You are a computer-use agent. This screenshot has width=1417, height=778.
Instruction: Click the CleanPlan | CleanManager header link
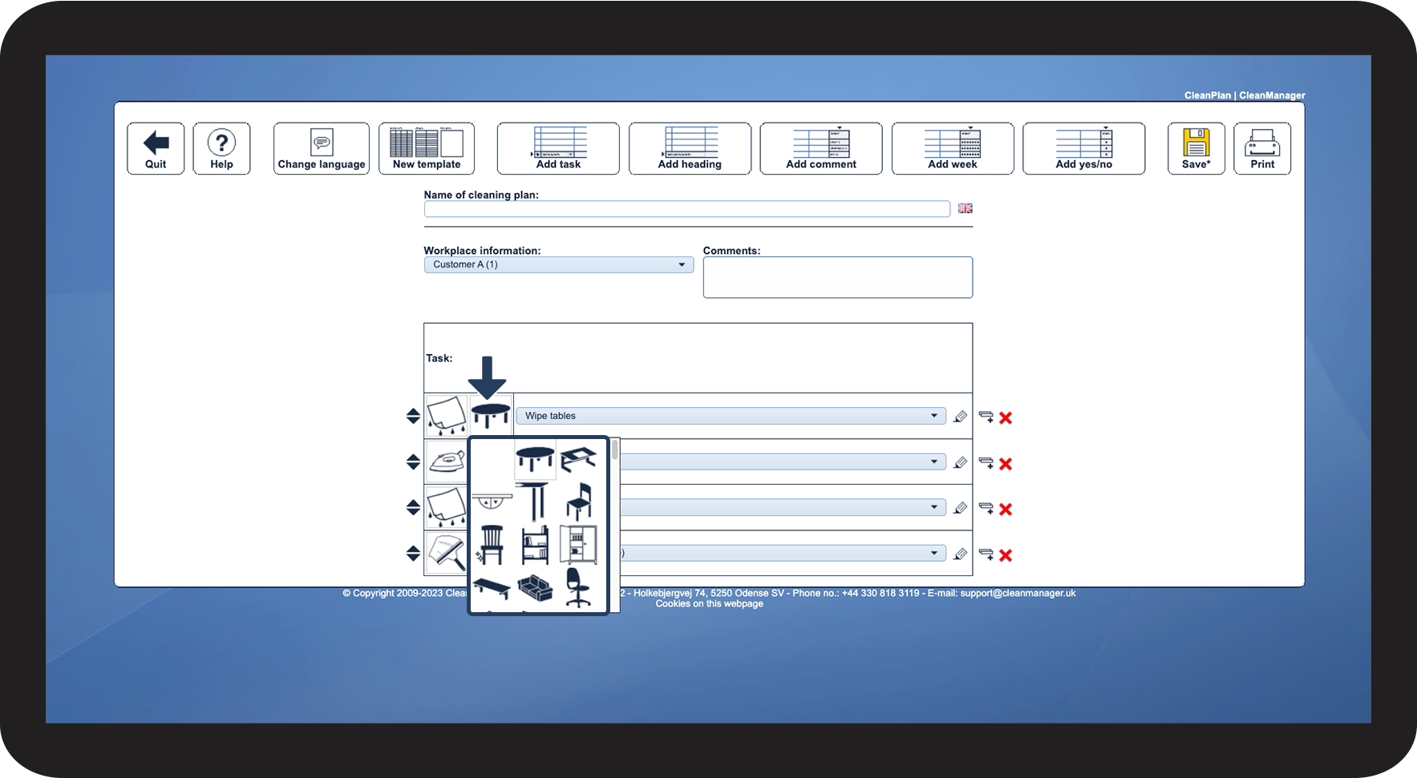point(1245,95)
